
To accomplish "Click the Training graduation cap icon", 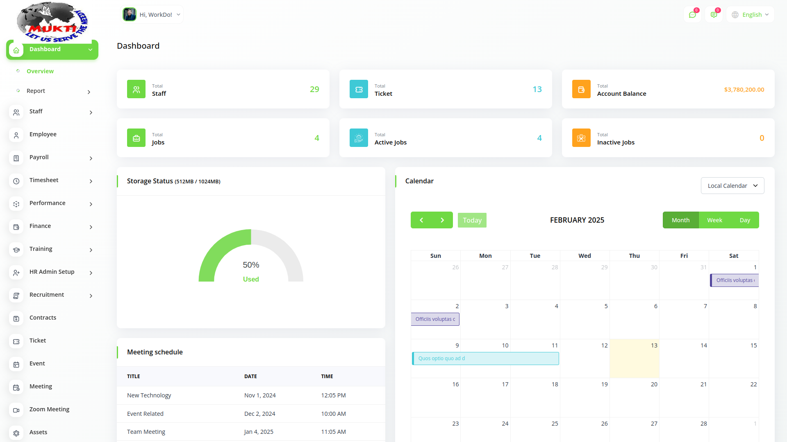I will pyautogui.click(x=16, y=250).
